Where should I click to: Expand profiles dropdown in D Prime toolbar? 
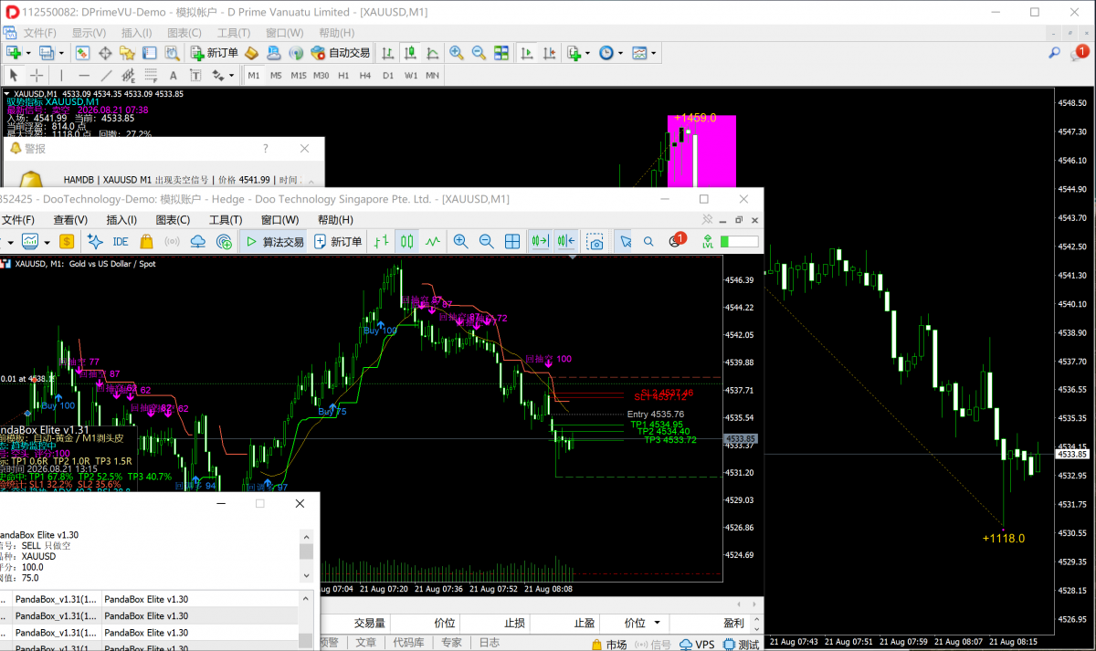(x=61, y=53)
